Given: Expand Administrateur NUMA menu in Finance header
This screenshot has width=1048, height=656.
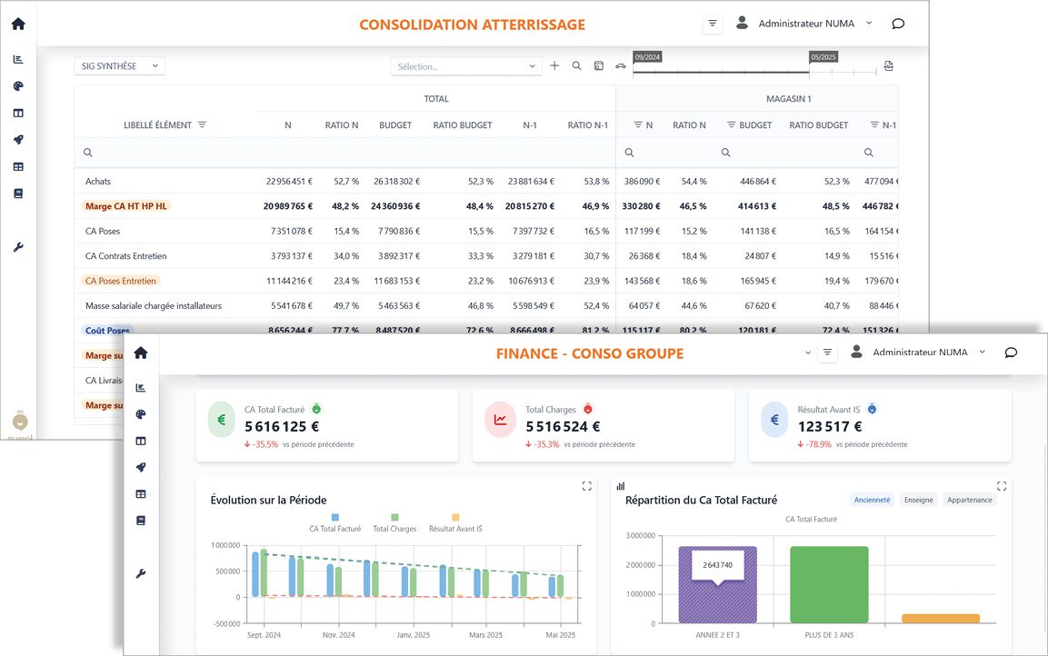Looking at the screenshot, I should point(920,353).
